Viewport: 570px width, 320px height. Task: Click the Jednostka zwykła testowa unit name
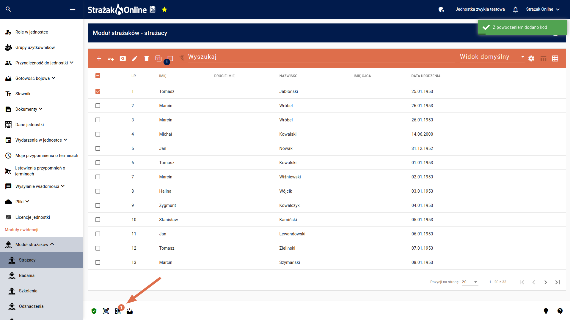480,9
